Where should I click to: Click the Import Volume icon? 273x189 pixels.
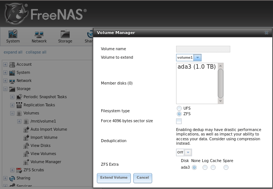[26, 138]
